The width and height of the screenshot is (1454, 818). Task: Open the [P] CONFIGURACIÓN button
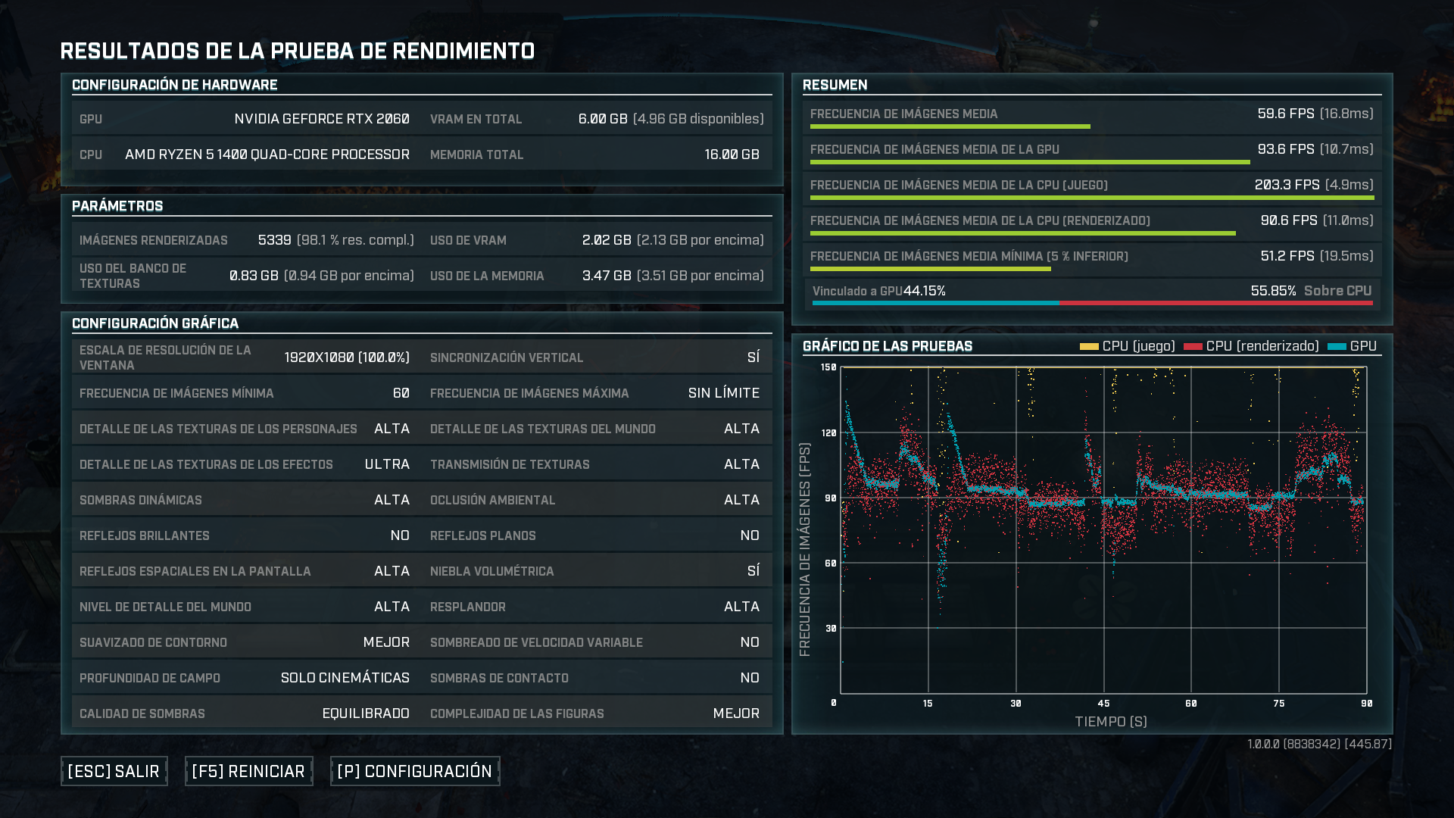point(414,771)
